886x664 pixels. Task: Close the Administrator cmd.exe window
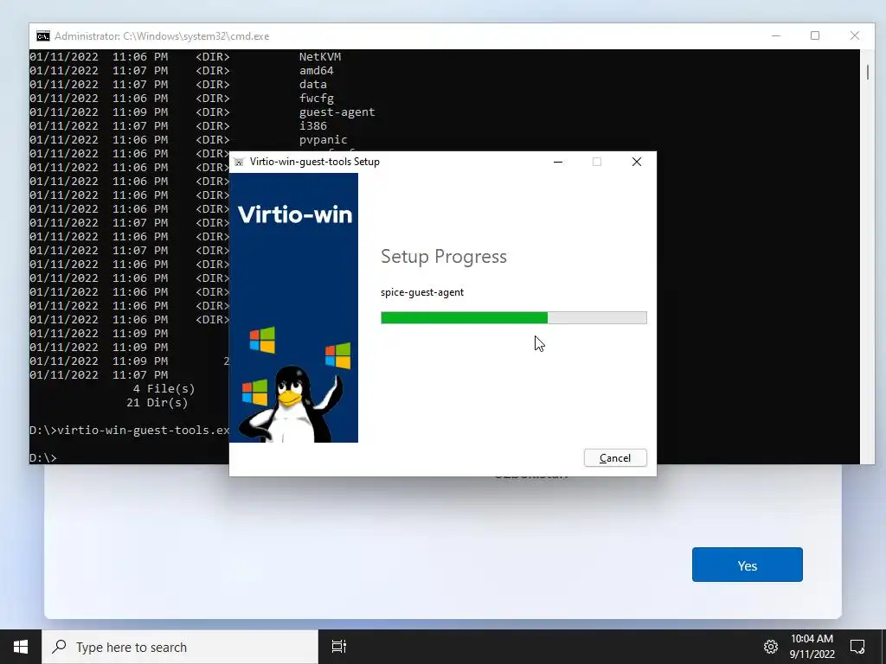[x=854, y=35]
